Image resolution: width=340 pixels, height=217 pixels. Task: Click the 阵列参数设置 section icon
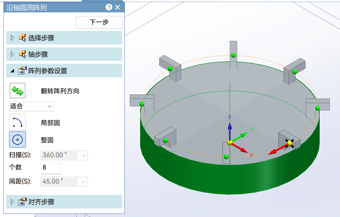pos(22,71)
